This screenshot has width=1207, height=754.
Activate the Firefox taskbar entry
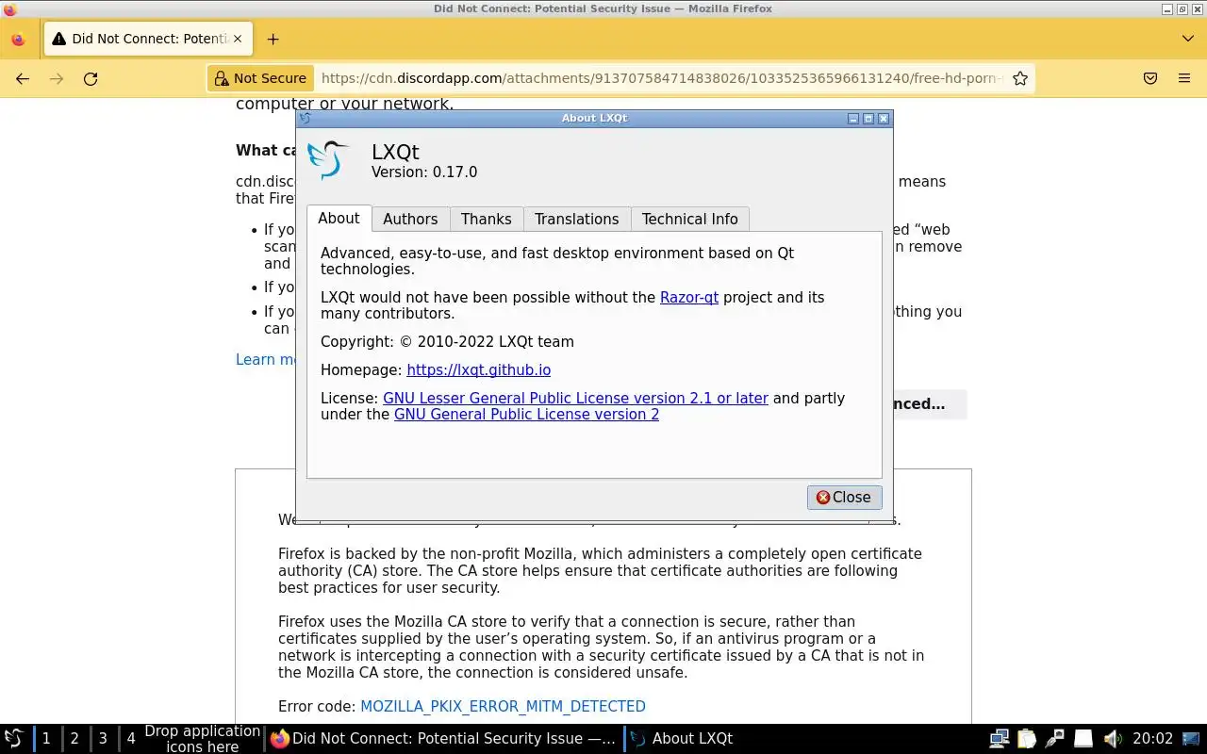(x=443, y=739)
